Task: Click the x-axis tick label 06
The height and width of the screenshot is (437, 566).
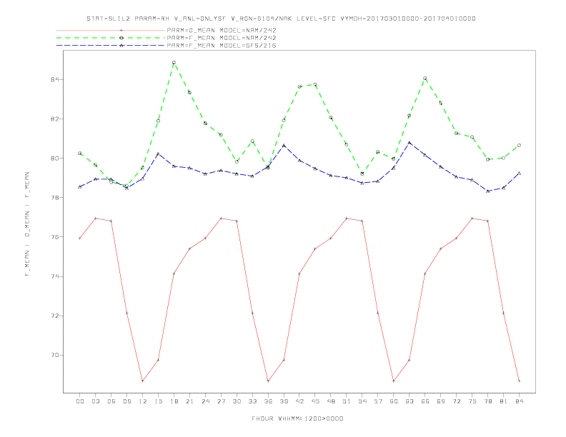Action: point(111,401)
